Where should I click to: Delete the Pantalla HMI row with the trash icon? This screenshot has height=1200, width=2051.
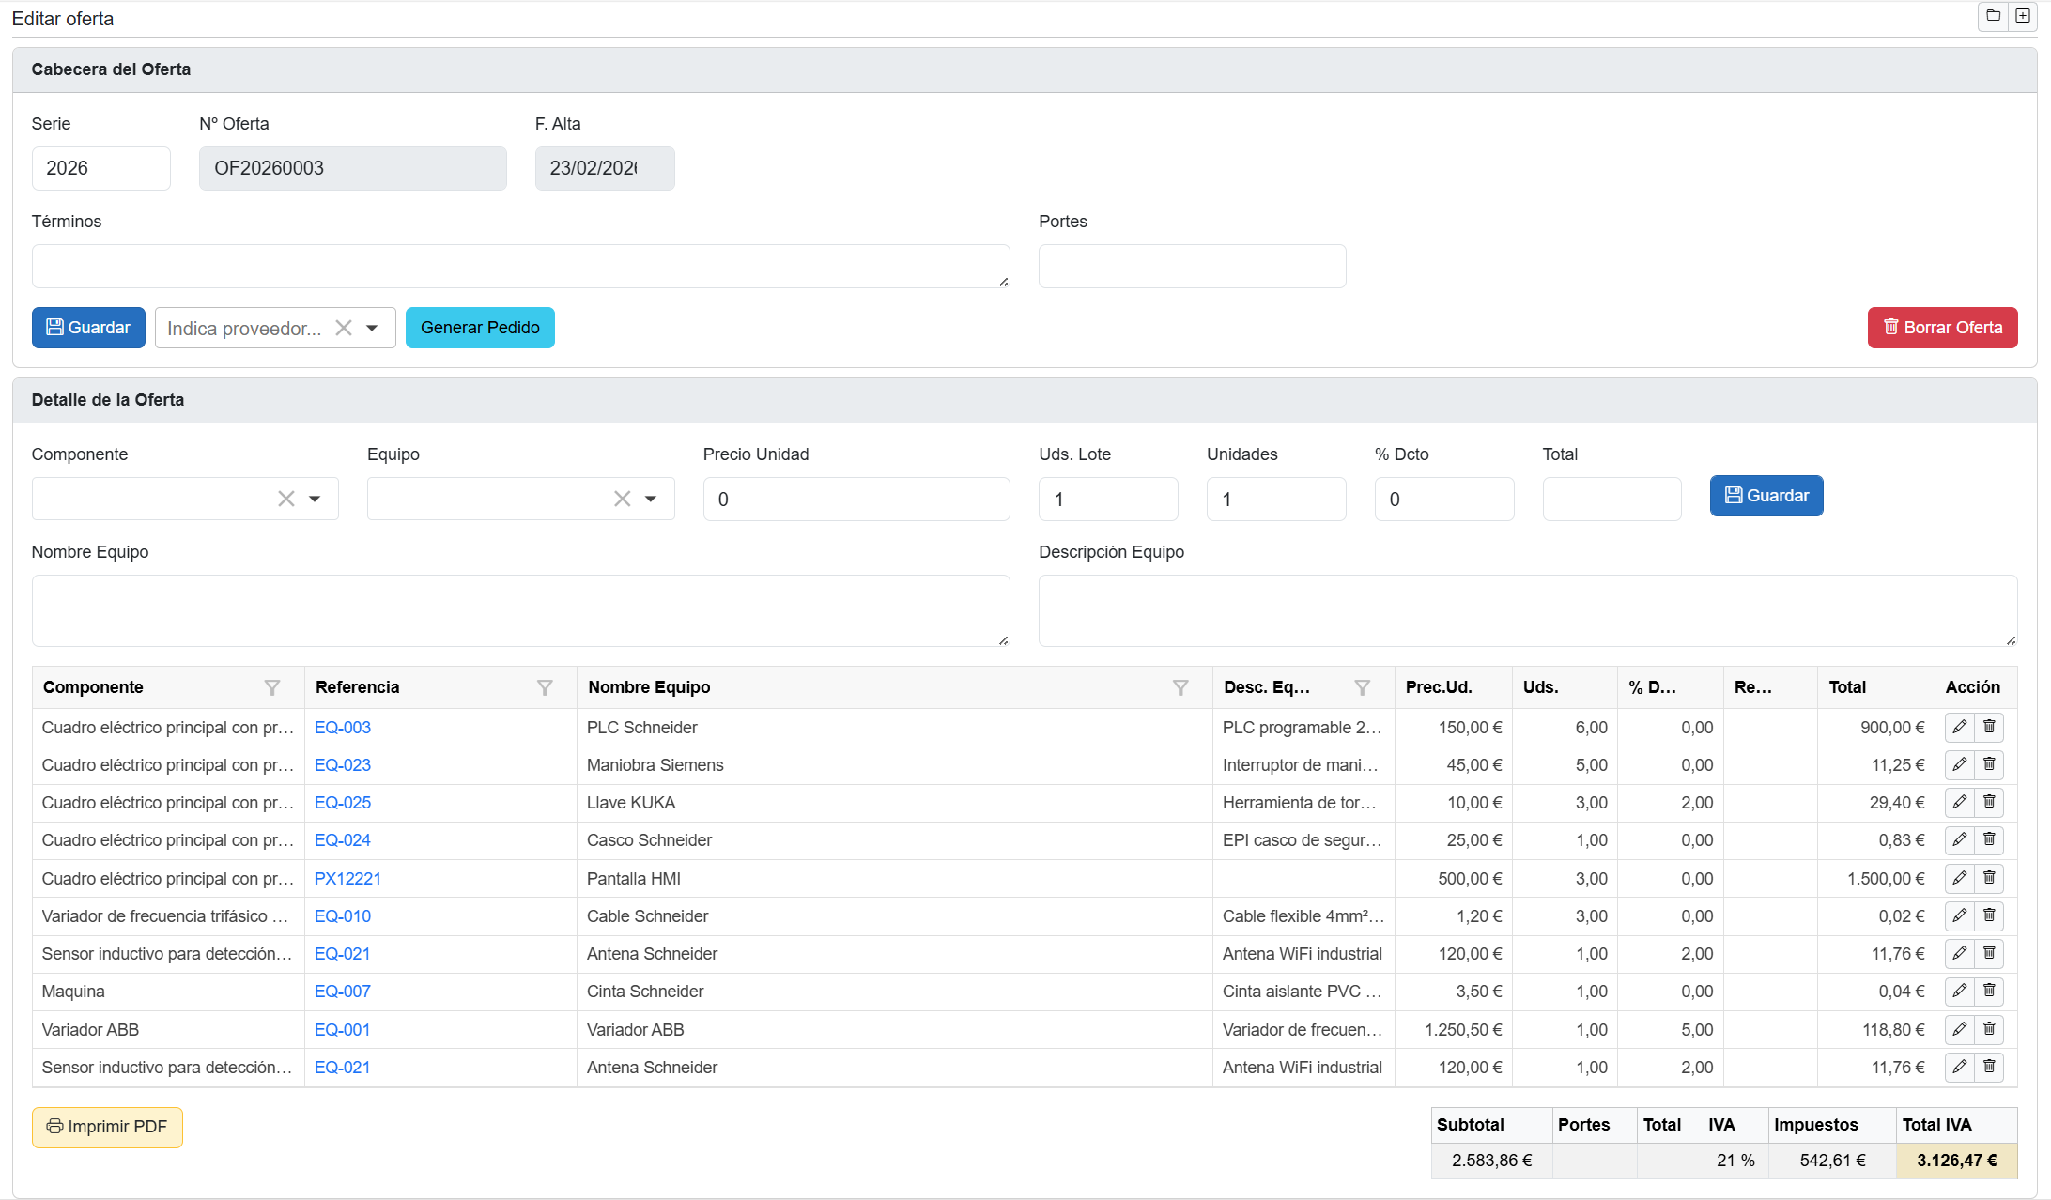click(x=1989, y=878)
